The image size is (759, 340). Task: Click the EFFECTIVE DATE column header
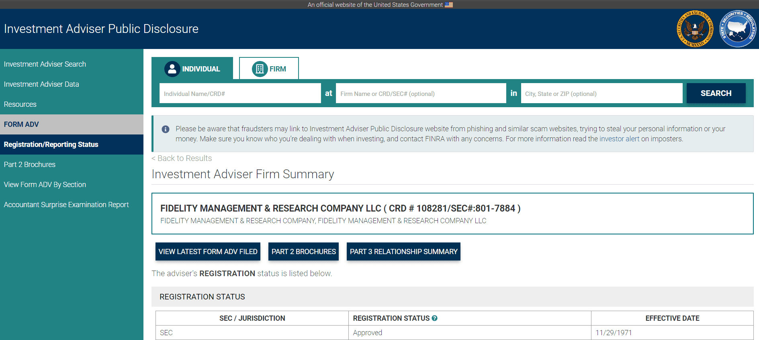[672, 318]
